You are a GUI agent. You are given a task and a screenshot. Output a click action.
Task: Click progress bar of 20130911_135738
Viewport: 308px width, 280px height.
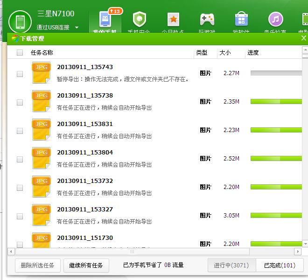[276, 102]
